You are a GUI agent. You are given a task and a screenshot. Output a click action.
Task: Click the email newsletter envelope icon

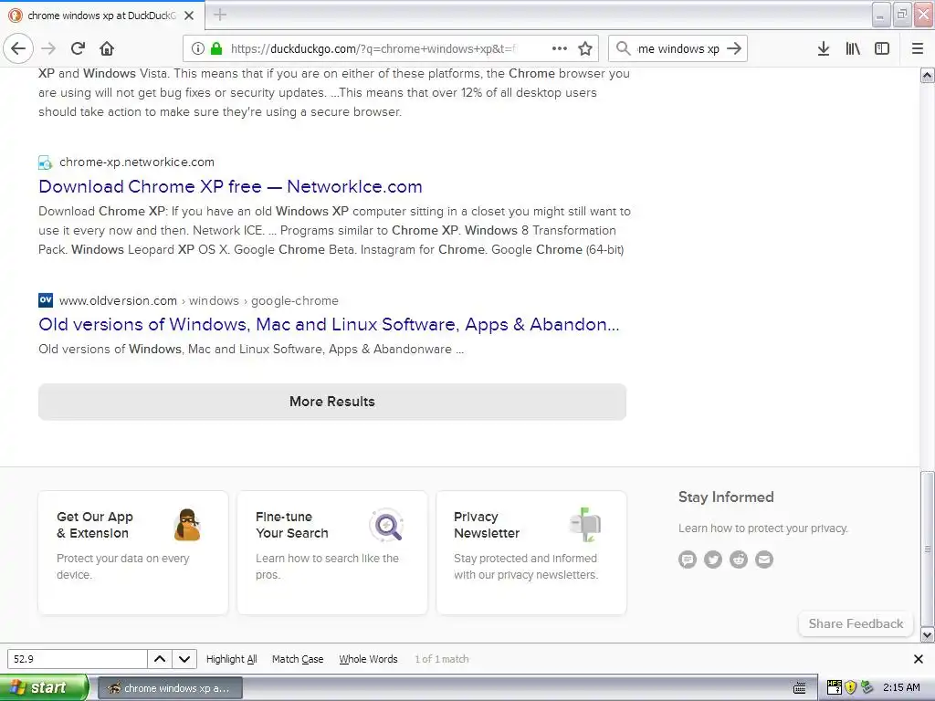pyautogui.click(x=764, y=560)
